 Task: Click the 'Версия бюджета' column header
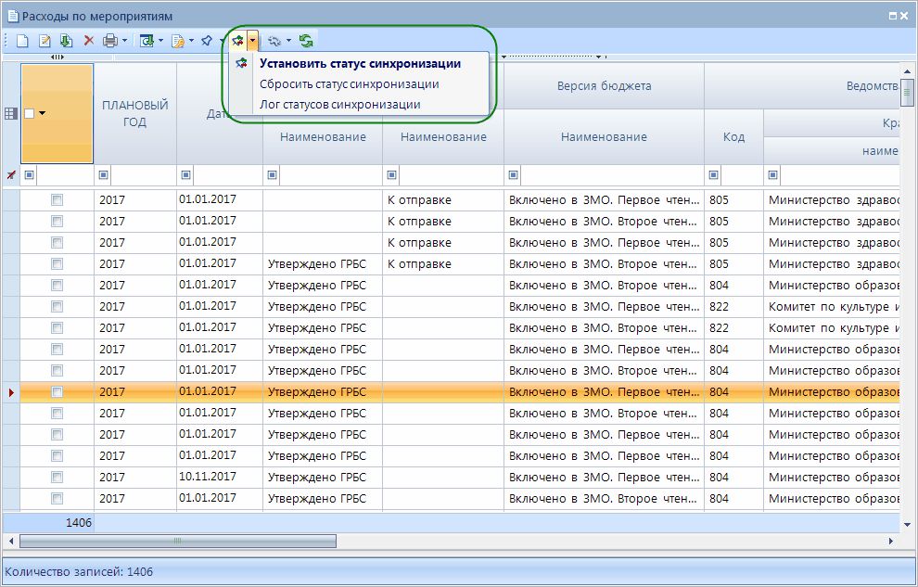(604, 86)
